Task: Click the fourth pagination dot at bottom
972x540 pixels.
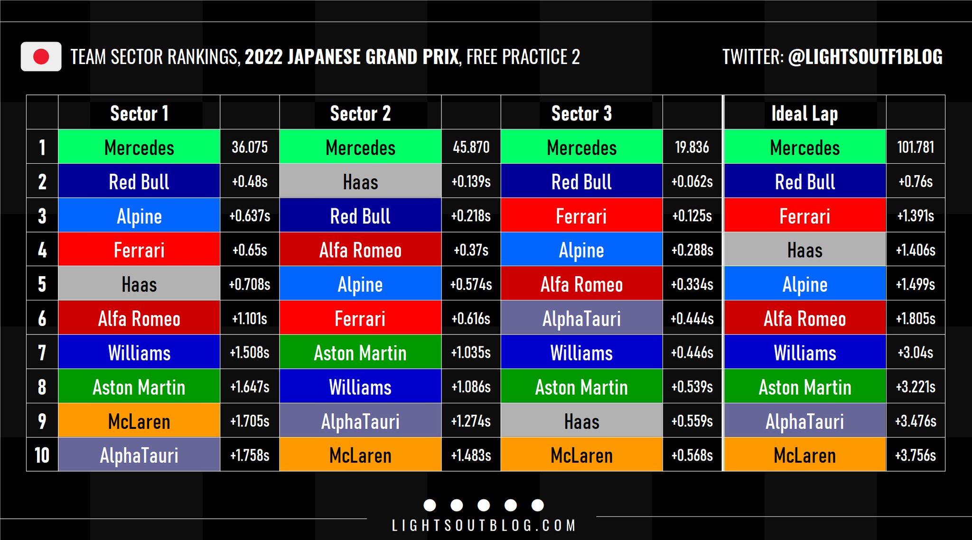Action: [511, 505]
